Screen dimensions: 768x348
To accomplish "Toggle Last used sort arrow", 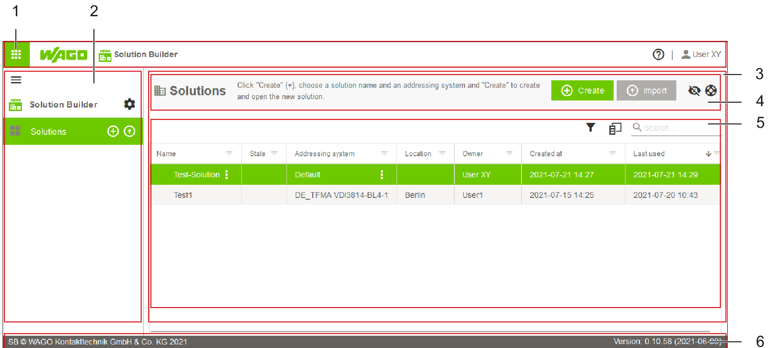I will pyautogui.click(x=708, y=154).
